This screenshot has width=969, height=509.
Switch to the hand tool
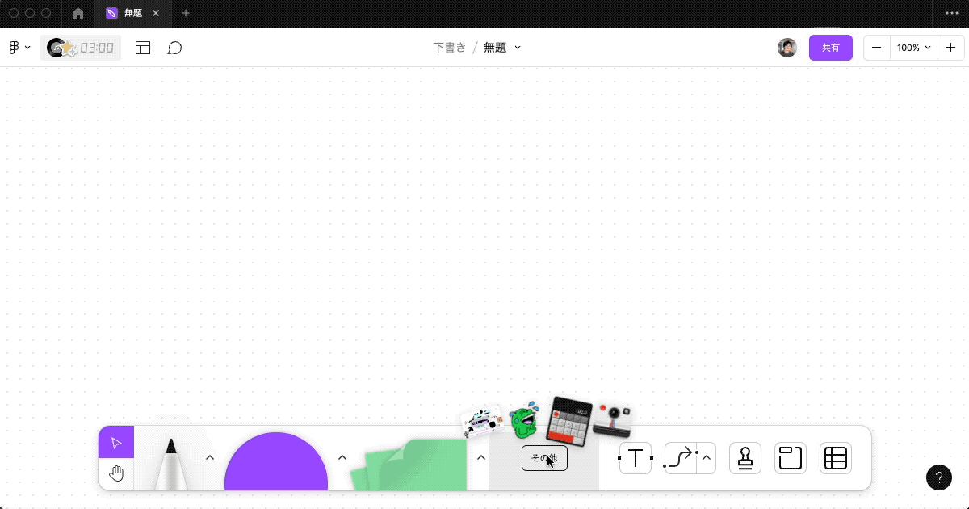(116, 473)
